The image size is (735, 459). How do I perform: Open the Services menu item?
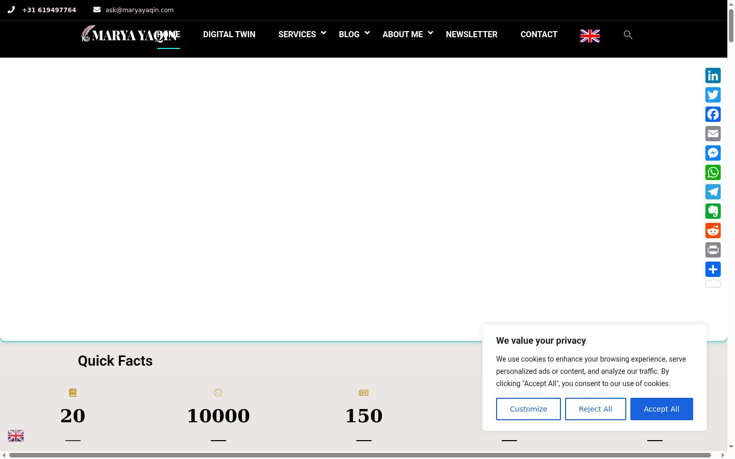[297, 34]
